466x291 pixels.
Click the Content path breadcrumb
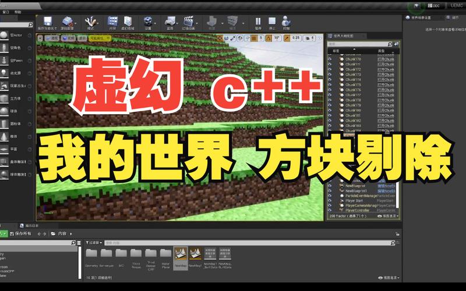coord(62,234)
